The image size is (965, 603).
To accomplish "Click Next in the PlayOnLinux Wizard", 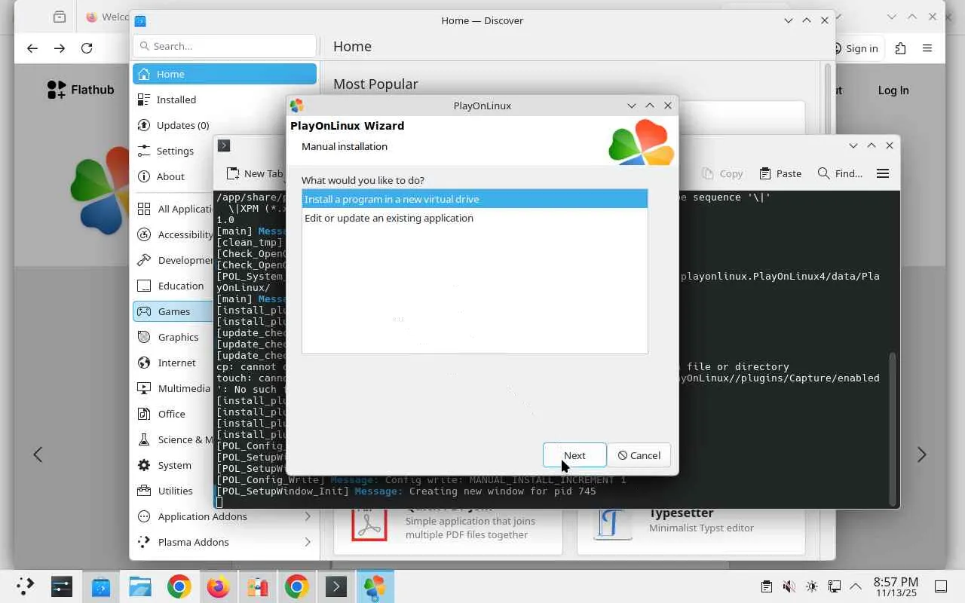I will point(574,455).
